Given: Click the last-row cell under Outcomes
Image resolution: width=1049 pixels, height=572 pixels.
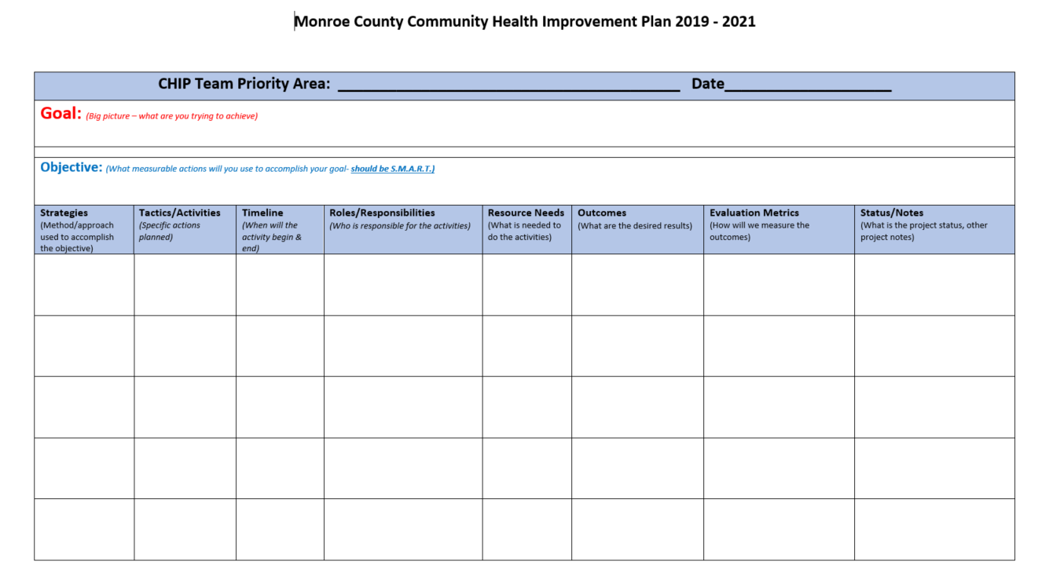Looking at the screenshot, I should [637, 530].
